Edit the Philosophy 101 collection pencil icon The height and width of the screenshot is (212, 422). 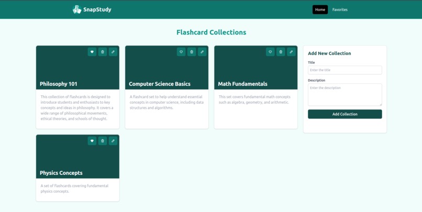click(x=113, y=52)
